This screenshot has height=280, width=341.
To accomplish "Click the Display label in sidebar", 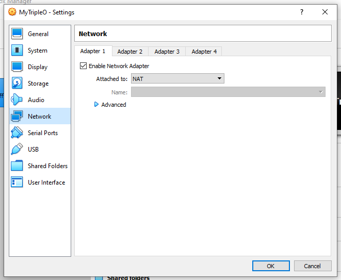I will (x=38, y=67).
